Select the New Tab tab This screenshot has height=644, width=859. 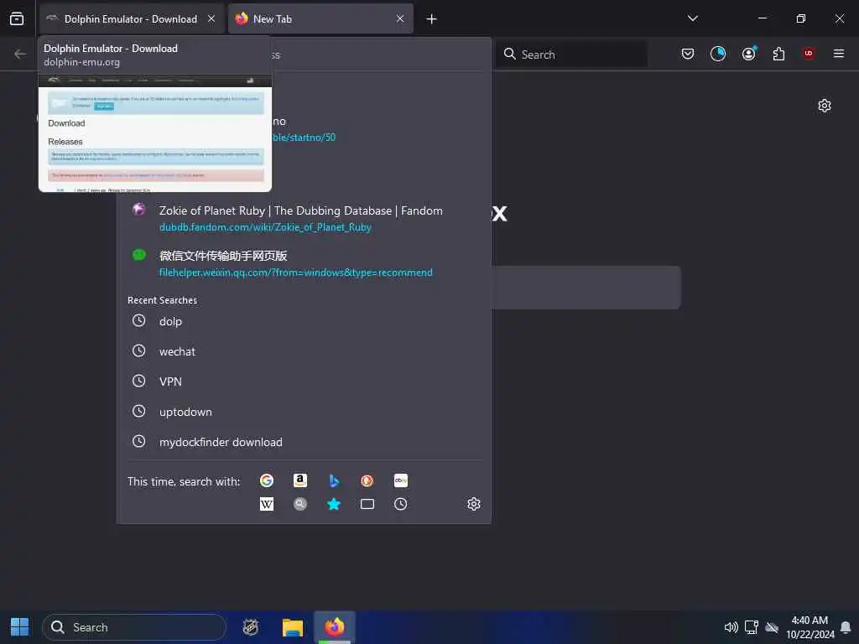(x=320, y=19)
